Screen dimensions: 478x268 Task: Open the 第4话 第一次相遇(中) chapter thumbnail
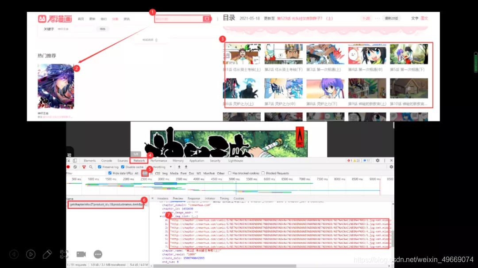(x=367, y=54)
